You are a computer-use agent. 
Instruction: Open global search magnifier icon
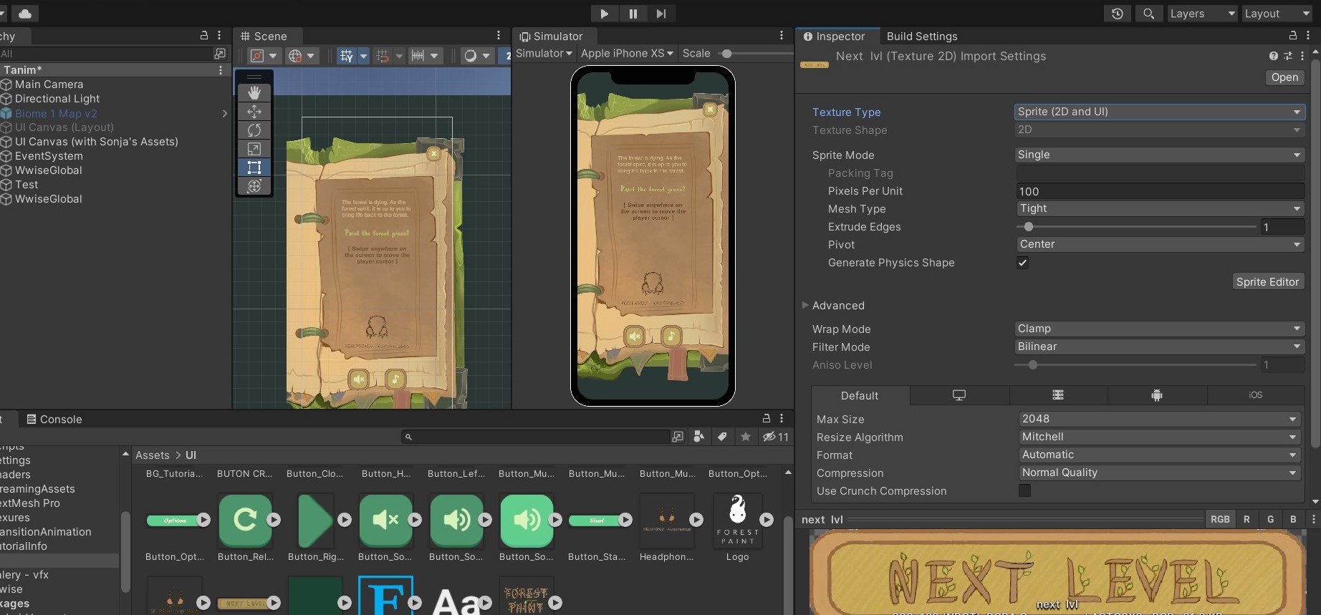tap(1148, 14)
